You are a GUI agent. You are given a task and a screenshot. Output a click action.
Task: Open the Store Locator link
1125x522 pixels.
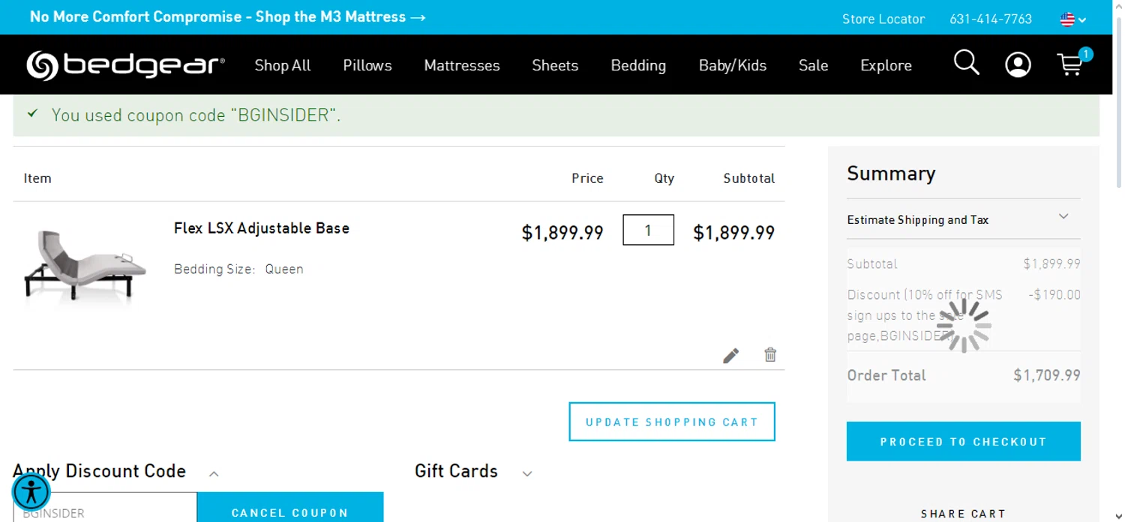(x=883, y=19)
